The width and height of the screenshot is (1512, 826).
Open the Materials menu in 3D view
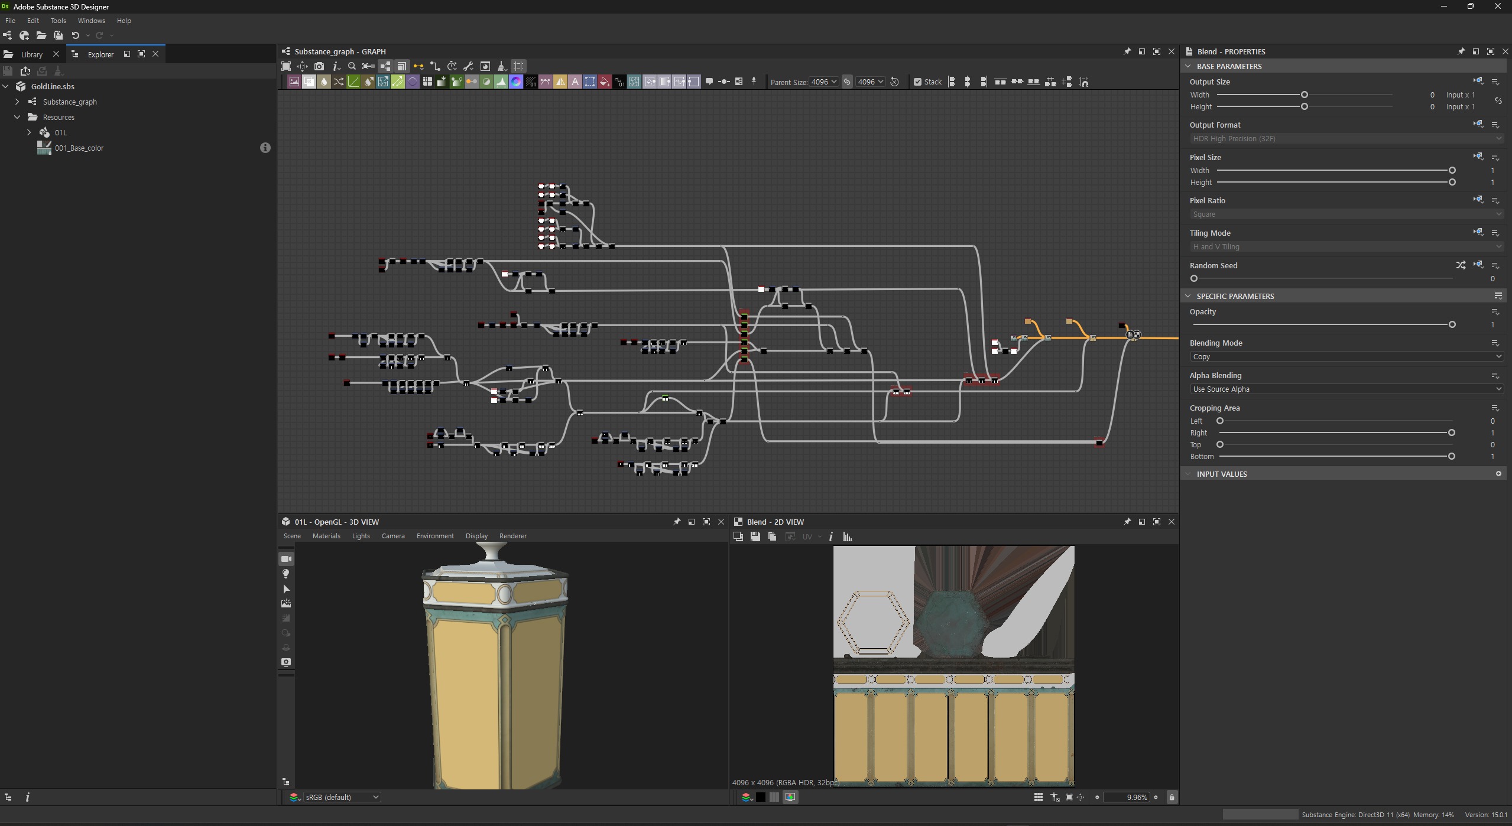tap(326, 536)
